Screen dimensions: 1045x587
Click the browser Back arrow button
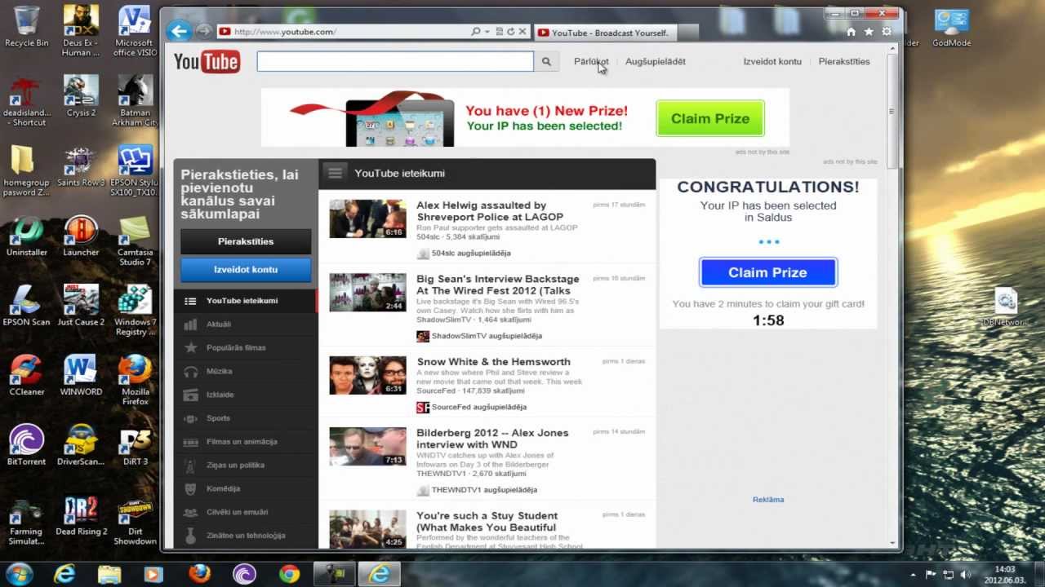pos(178,32)
